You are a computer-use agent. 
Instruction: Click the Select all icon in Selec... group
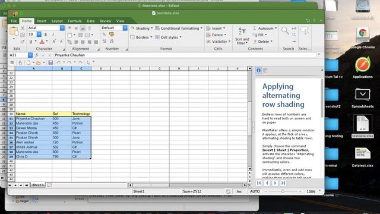tap(305, 30)
